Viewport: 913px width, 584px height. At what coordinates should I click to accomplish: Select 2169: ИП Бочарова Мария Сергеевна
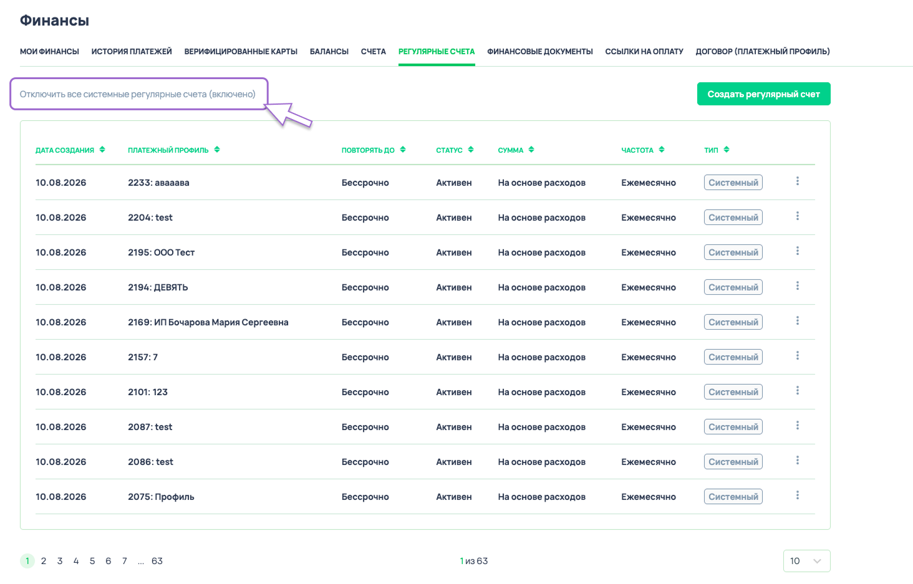208,322
